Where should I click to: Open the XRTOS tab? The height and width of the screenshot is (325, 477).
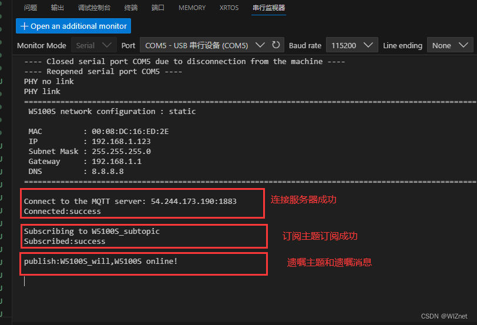(x=229, y=8)
